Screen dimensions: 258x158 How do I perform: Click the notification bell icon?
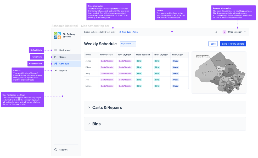(216, 32)
